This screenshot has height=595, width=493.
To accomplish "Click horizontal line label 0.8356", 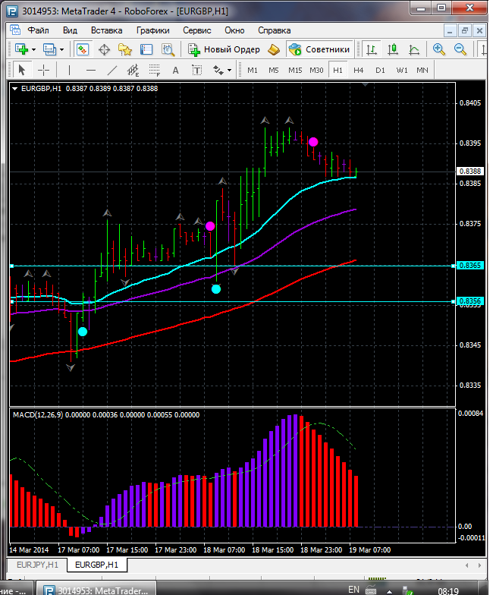I will [x=470, y=301].
